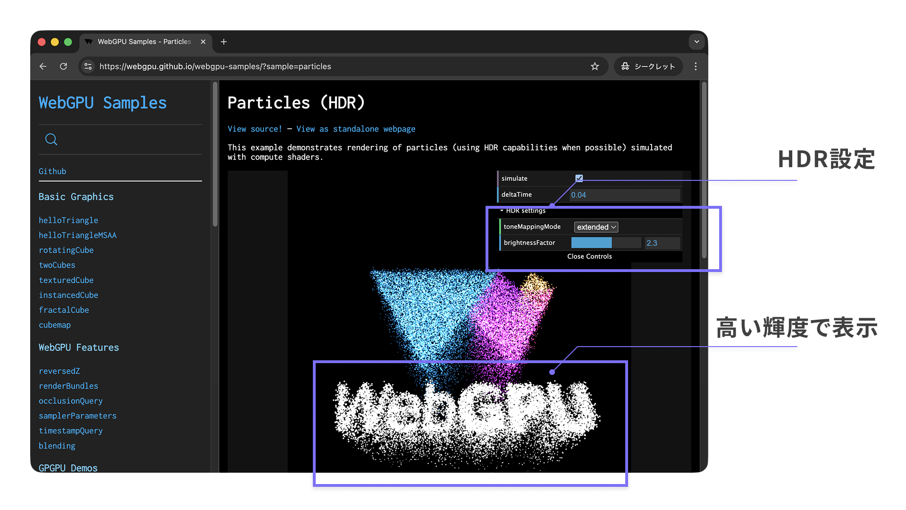Click the Close Controls button
The image size is (906, 510).
589,256
